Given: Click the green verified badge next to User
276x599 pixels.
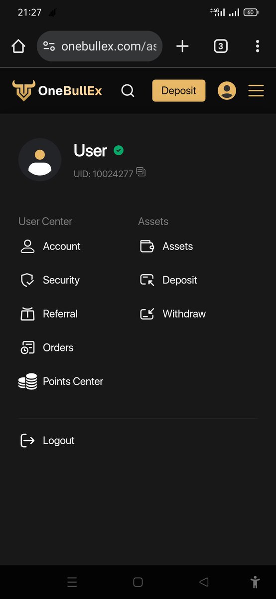Looking at the screenshot, I should (119, 150).
